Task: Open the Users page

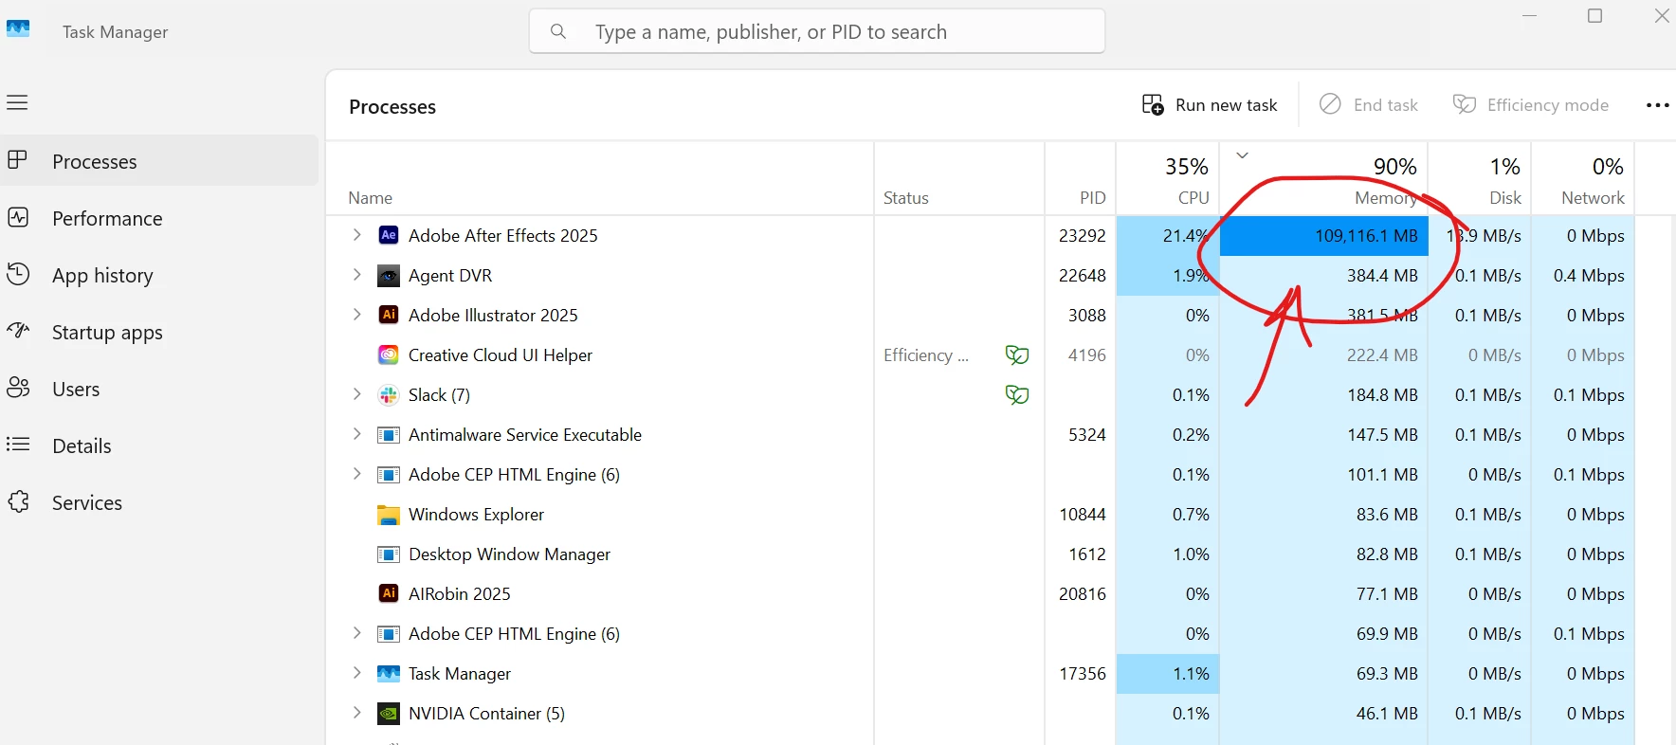Action: tap(159, 389)
